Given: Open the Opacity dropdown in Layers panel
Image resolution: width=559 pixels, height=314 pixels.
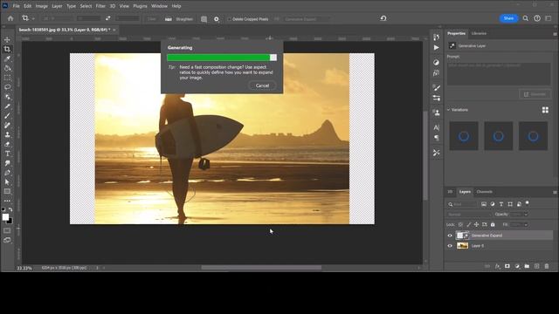Looking at the screenshot, I should [x=526, y=215].
